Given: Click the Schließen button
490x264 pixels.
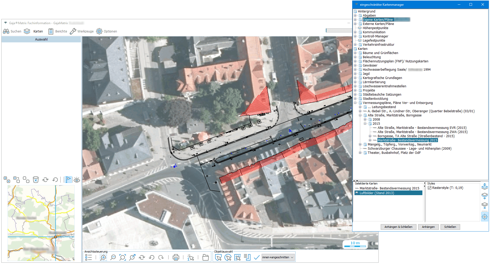Looking at the screenshot, I should pyautogui.click(x=450, y=227).
